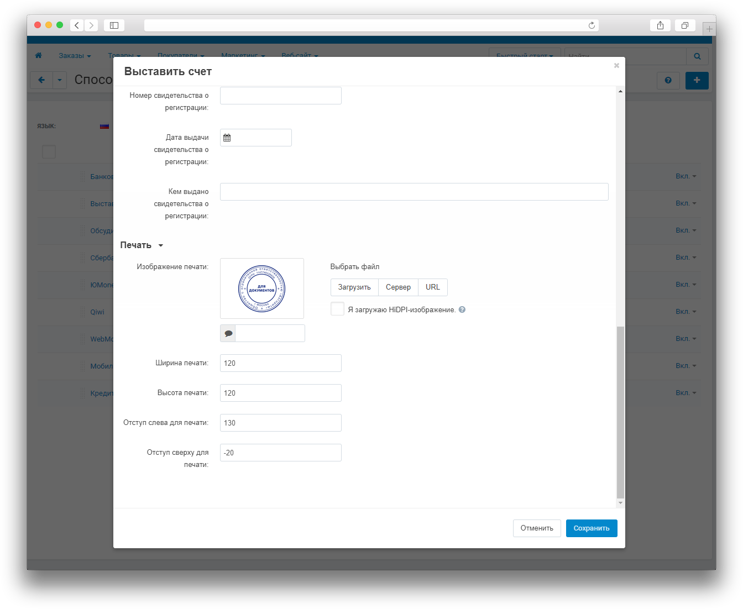Viewport: 743px width, 609px height.
Task: Click the dialog's scroll down arrow
Action: point(620,503)
